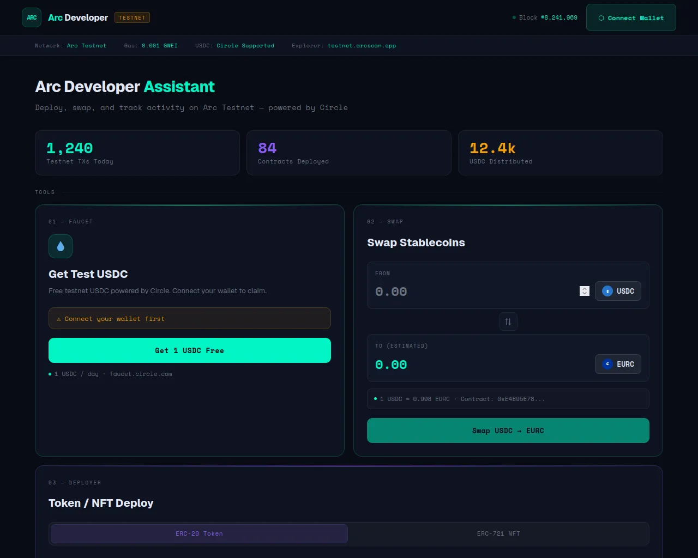Switch to the ERC-721 NFT tab

[x=498, y=533]
